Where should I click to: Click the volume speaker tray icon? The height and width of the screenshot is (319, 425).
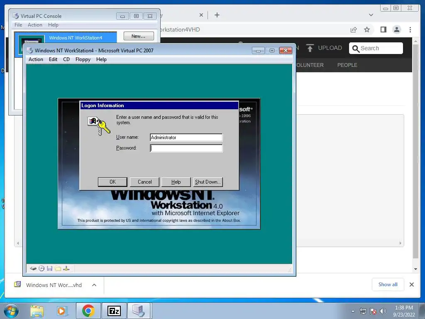[x=383, y=311]
